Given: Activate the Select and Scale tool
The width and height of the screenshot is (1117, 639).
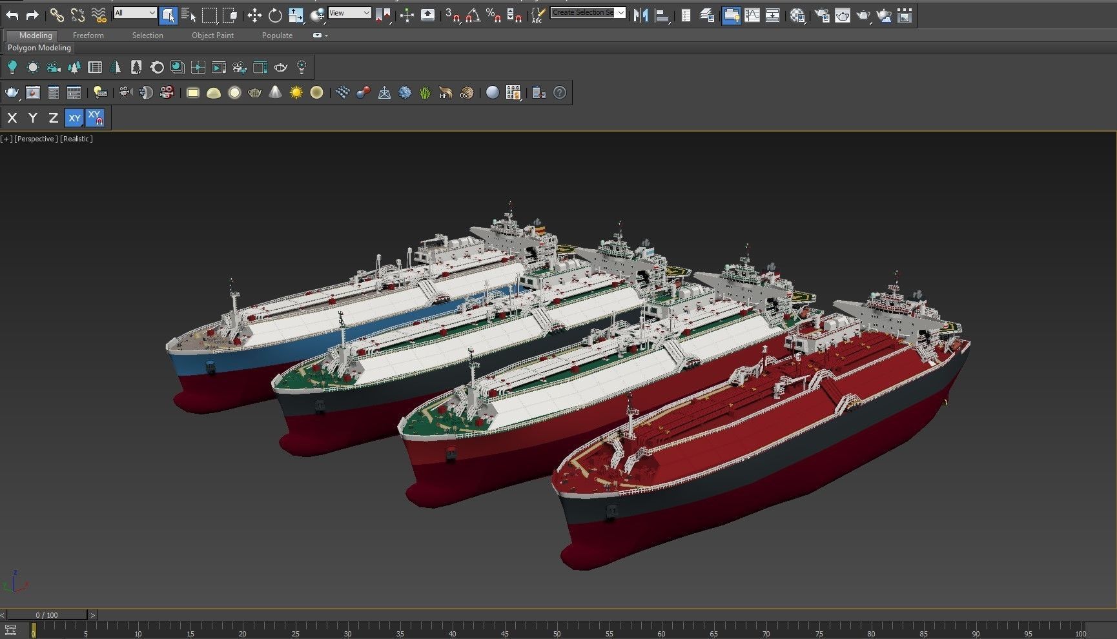Looking at the screenshot, I should (296, 15).
